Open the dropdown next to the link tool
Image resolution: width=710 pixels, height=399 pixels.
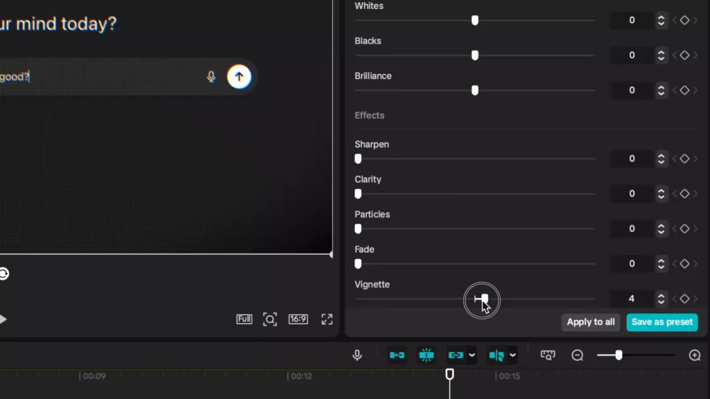471,355
